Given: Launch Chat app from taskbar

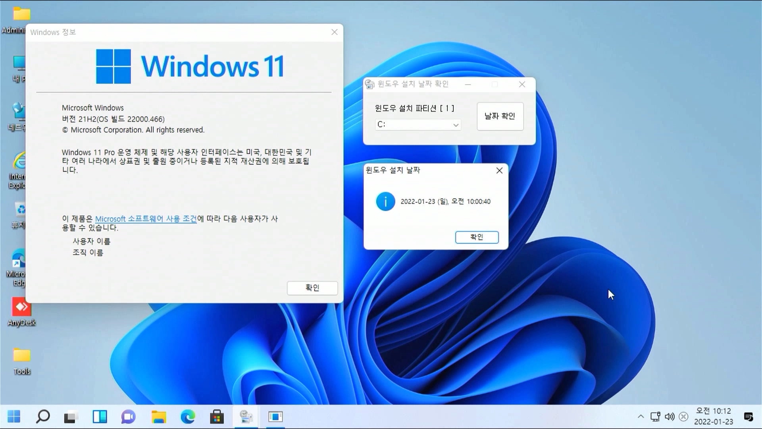Looking at the screenshot, I should [x=129, y=417].
